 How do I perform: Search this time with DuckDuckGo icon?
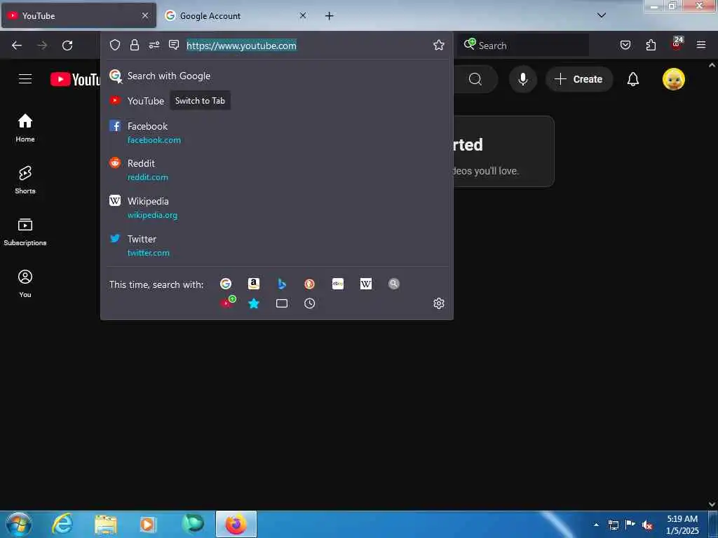click(x=309, y=284)
